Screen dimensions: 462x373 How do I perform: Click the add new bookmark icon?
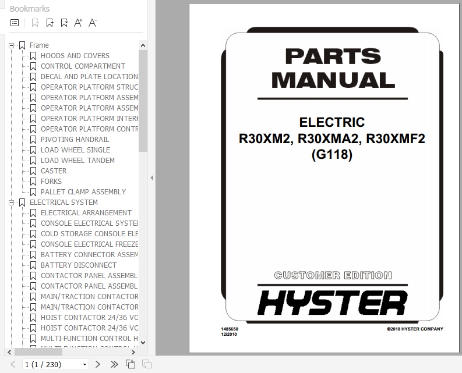pos(50,23)
